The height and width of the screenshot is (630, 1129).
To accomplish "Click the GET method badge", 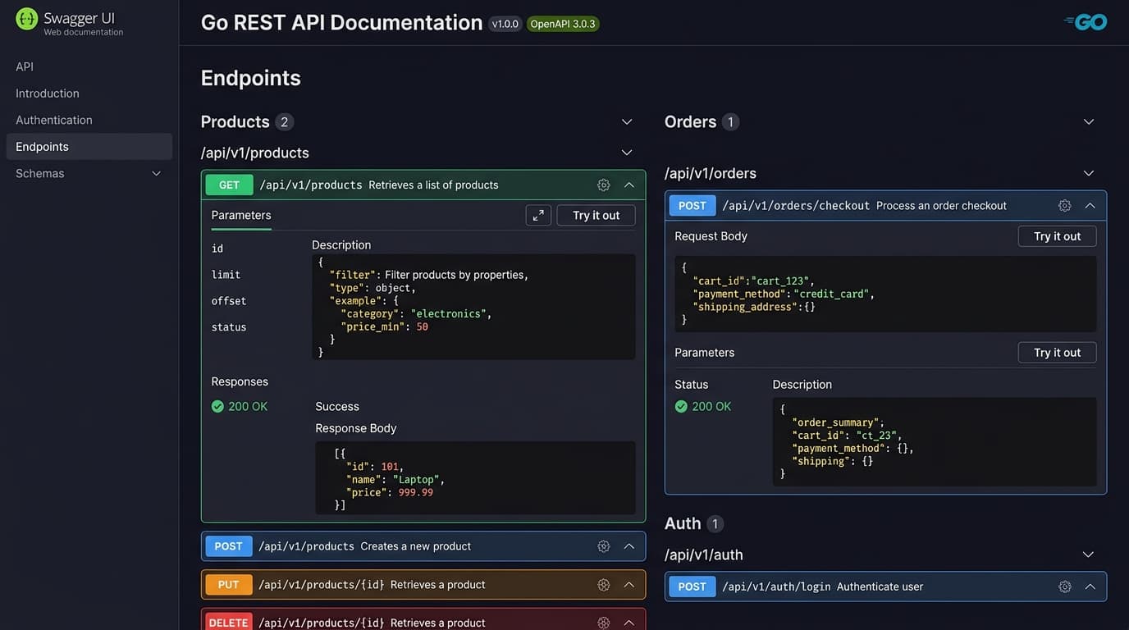I will [229, 185].
